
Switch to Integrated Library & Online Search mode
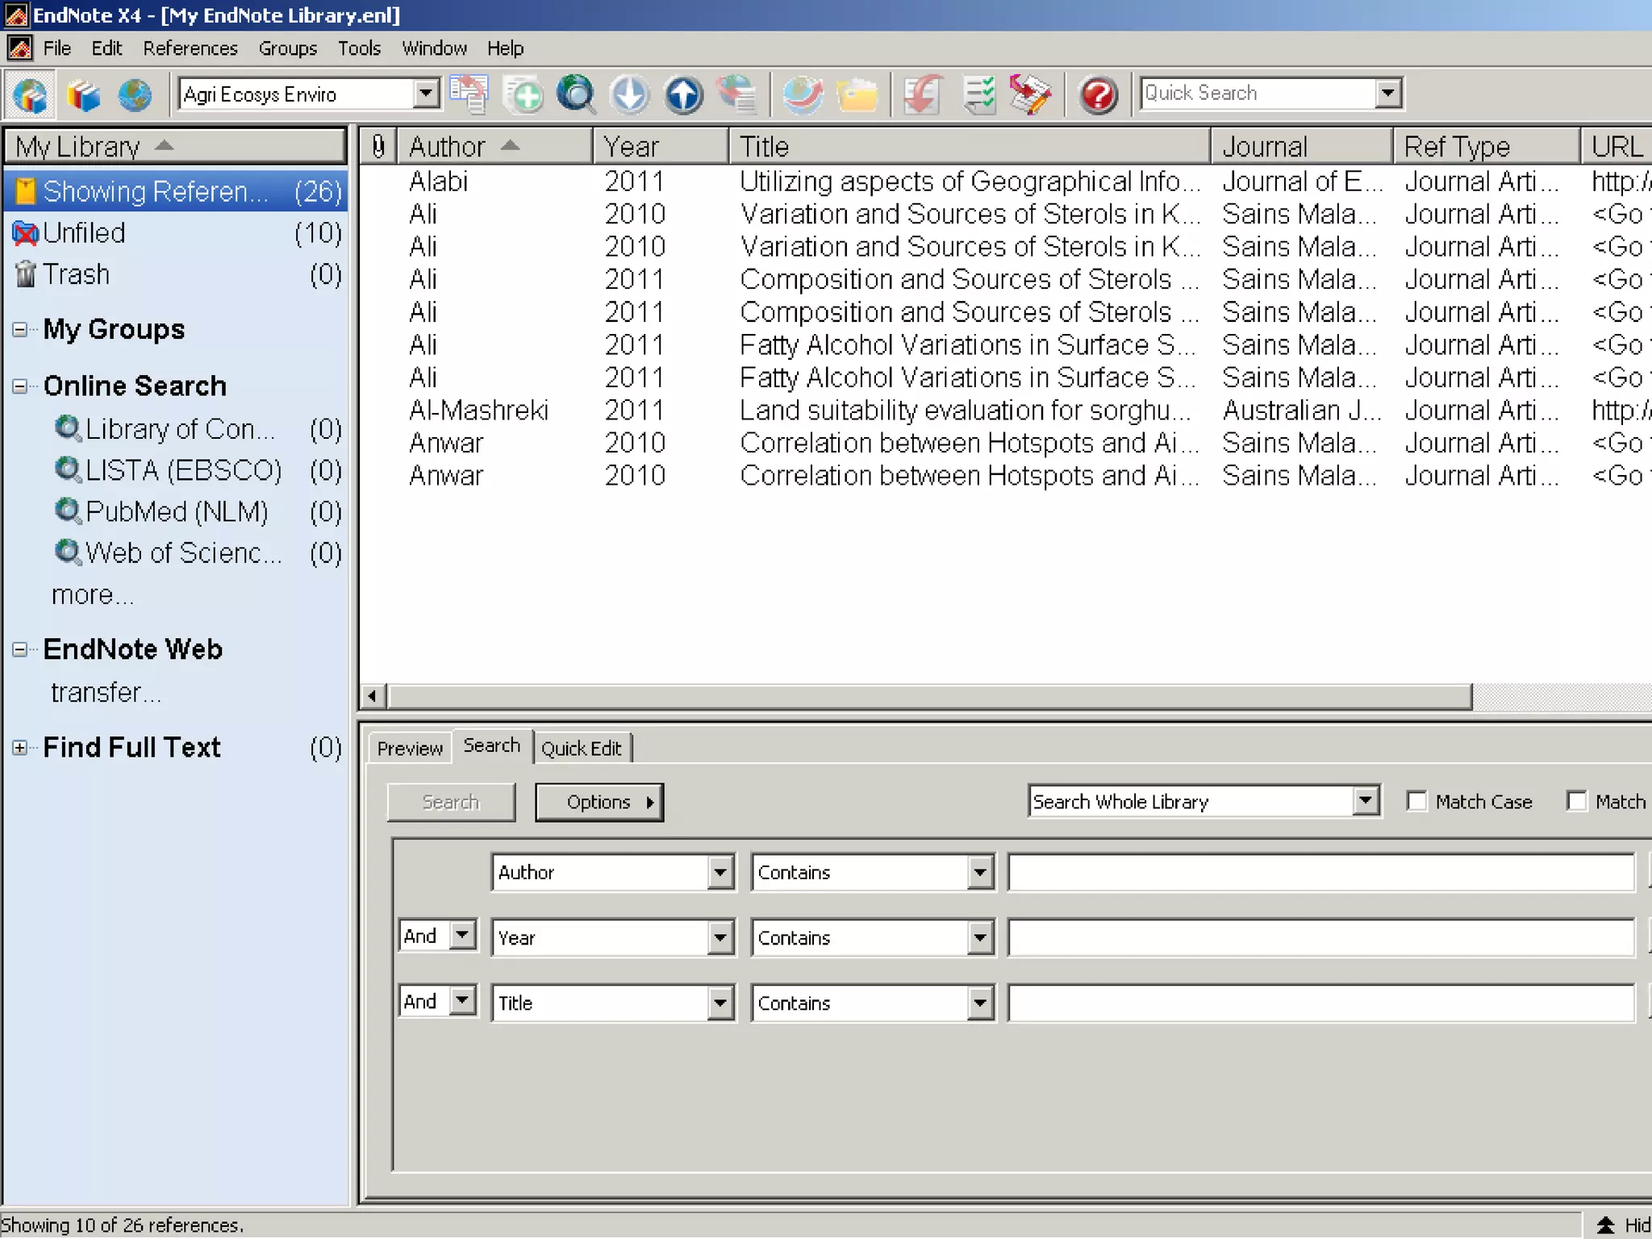(x=31, y=94)
